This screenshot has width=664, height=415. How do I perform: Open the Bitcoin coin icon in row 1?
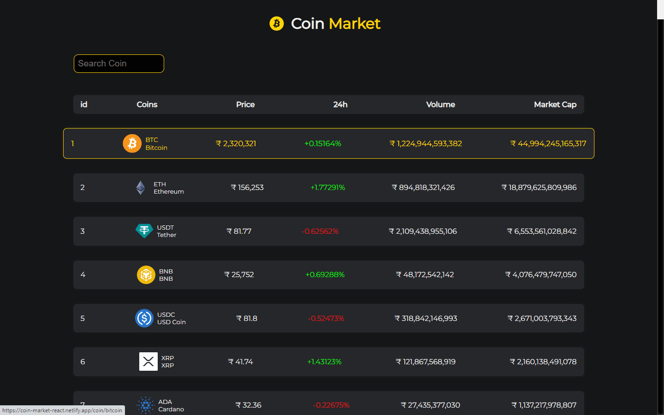click(132, 143)
